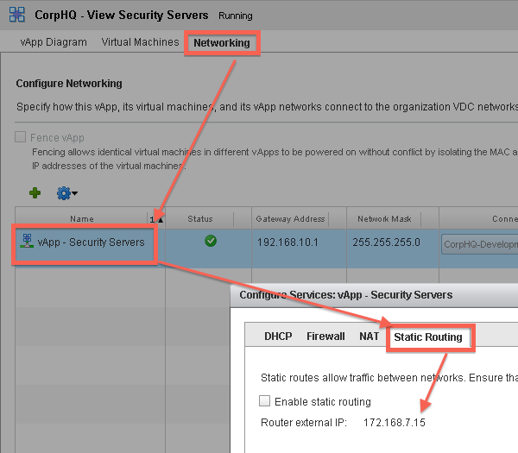Click the green status checkmark icon
This screenshot has width=518, height=453.
tap(211, 241)
